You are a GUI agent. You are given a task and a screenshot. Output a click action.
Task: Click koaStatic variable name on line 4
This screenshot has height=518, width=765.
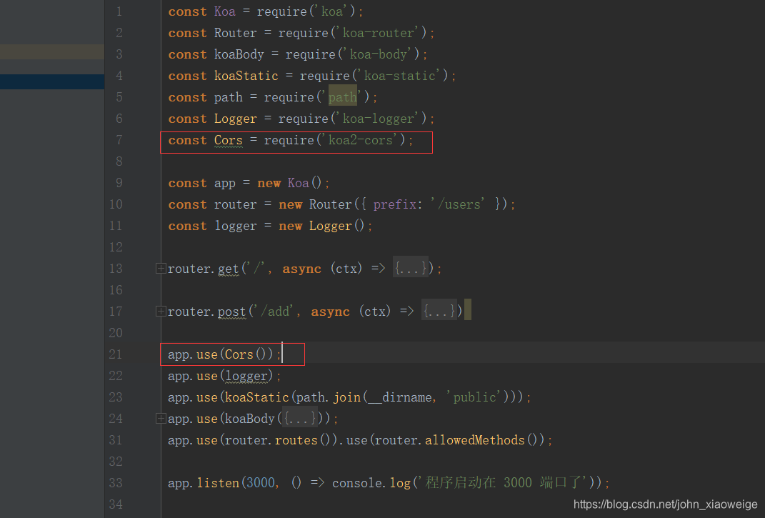(x=246, y=76)
